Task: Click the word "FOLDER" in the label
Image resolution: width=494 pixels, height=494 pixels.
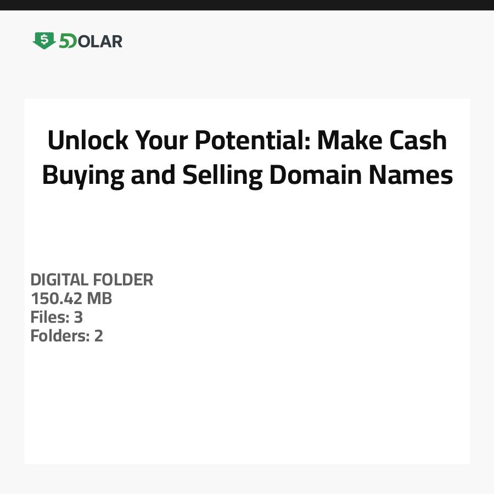Action: (123, 280)
